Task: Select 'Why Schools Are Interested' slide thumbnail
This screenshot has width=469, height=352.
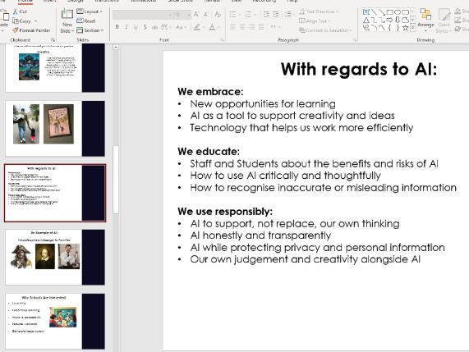Action: click(55, 321)
